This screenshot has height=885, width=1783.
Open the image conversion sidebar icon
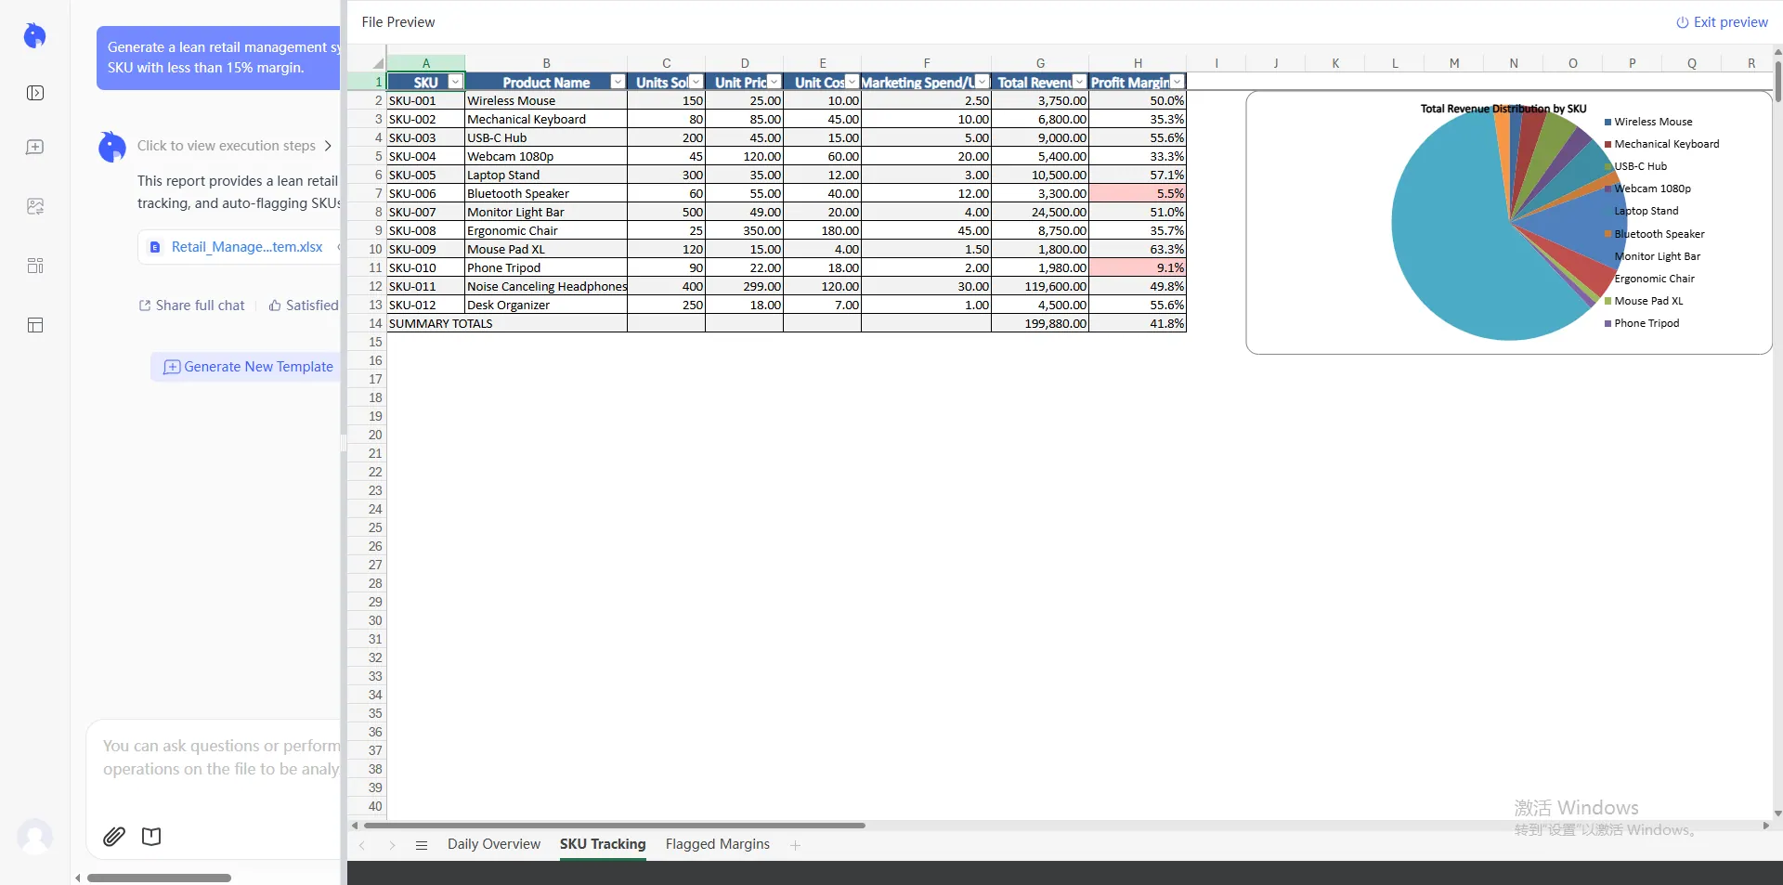[35, 206]
